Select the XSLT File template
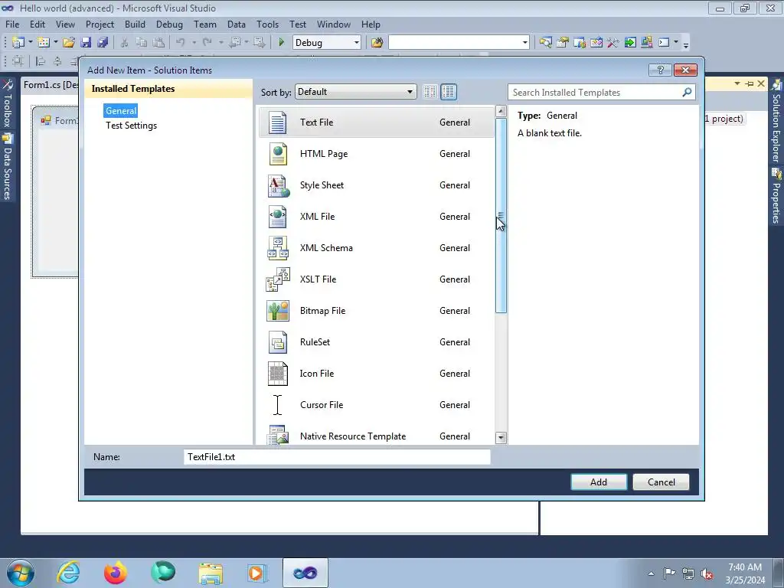 (x=376, y=279)
